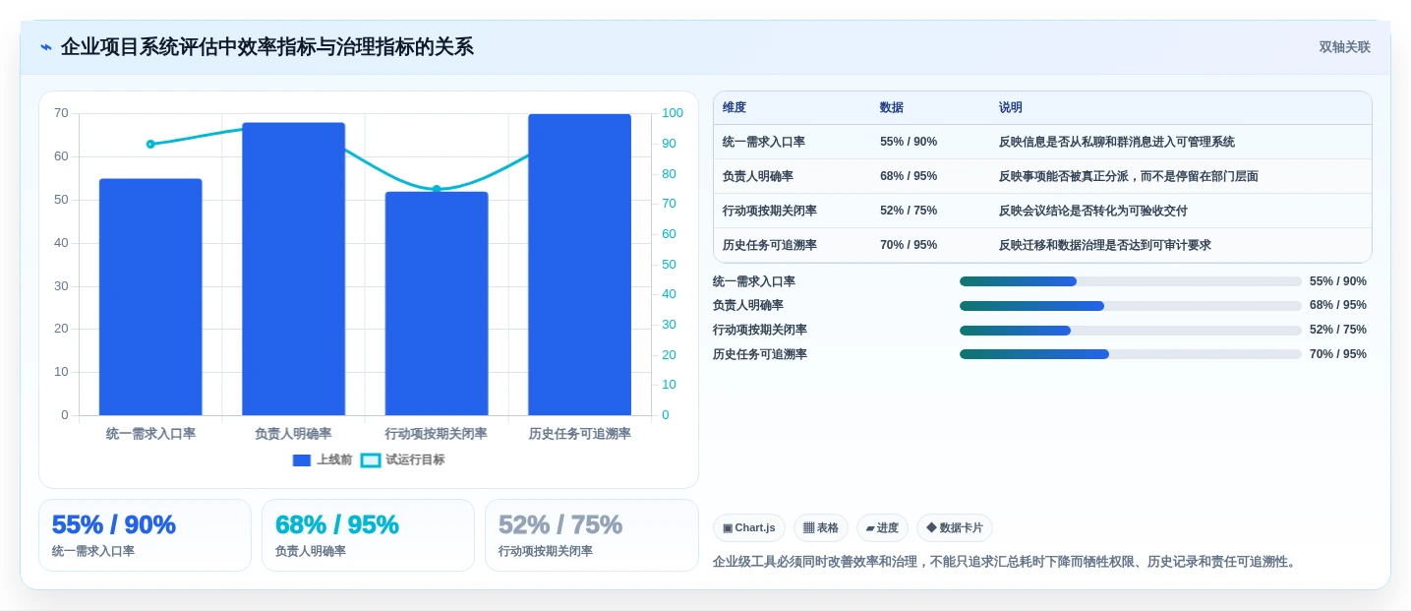1411x611 pixels.
Task: Click the 数据卡片 tag chip
Action: (x=954, y=528)
